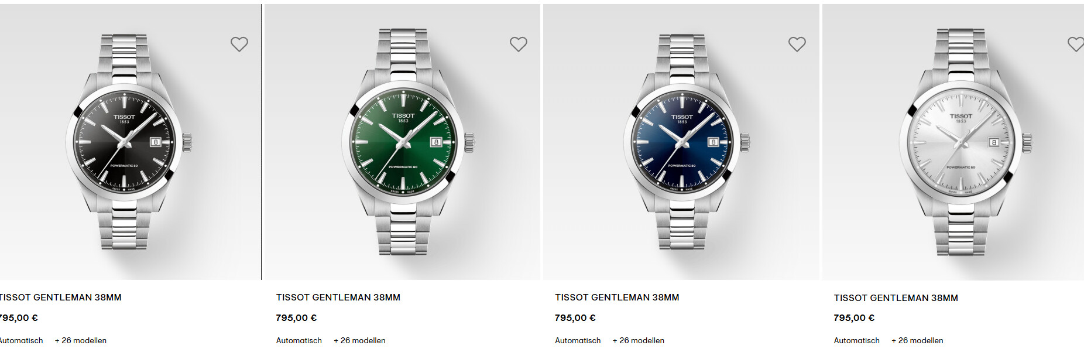1084x352 pixels.
Task: Click Automatisch label under silver watch
Action: click(x=857, y=340)
